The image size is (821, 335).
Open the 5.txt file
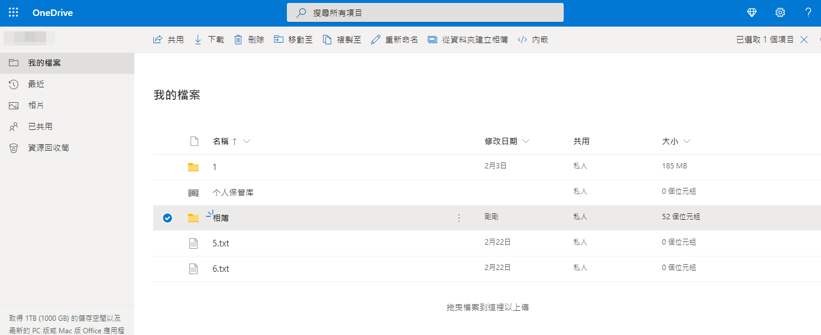pyautogui.click(x=221, y=243)
